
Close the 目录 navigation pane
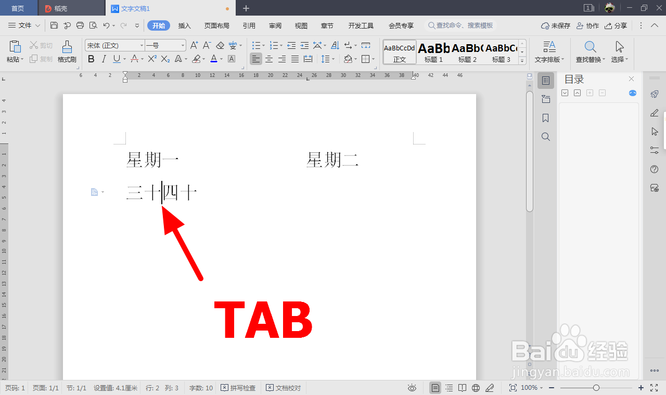click(x=631, y=79)
